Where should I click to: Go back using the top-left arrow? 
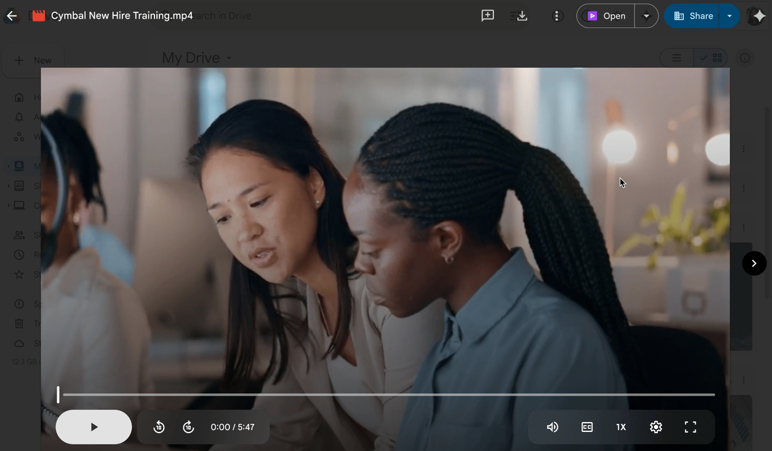(12, 16)
